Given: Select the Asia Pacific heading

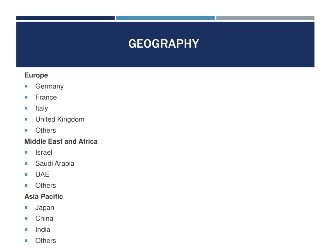Looking at the screenshot, I should tap(44, 196).
